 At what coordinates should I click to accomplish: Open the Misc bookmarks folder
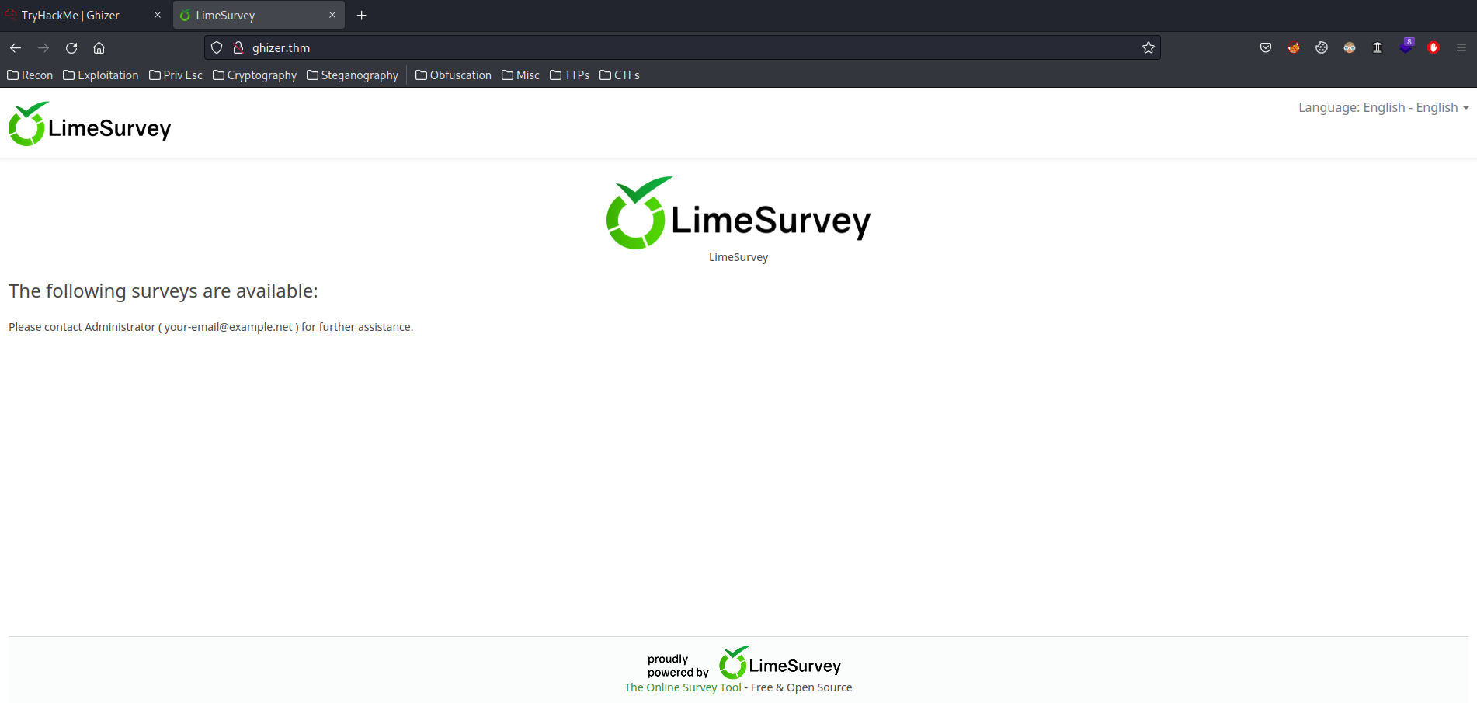coord(520,75)
